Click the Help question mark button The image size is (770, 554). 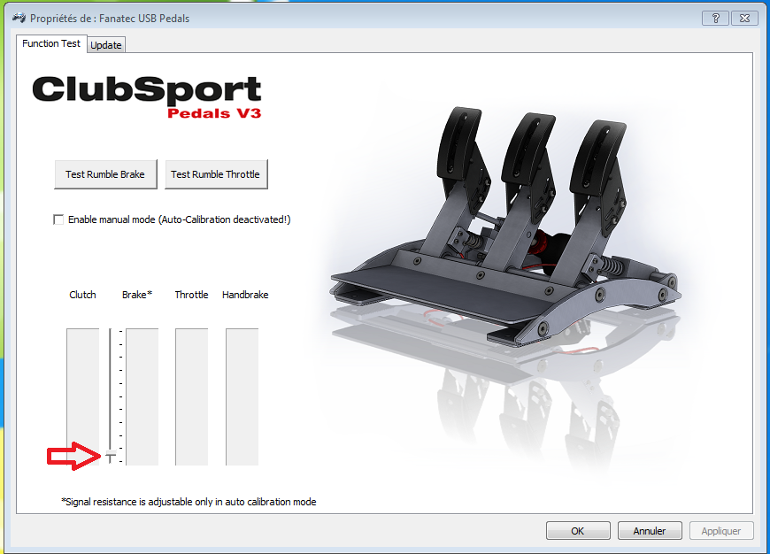point(715,19)
